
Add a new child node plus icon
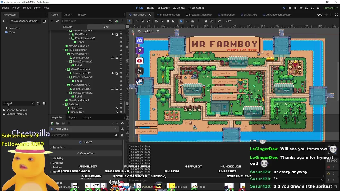pos(52,21)
